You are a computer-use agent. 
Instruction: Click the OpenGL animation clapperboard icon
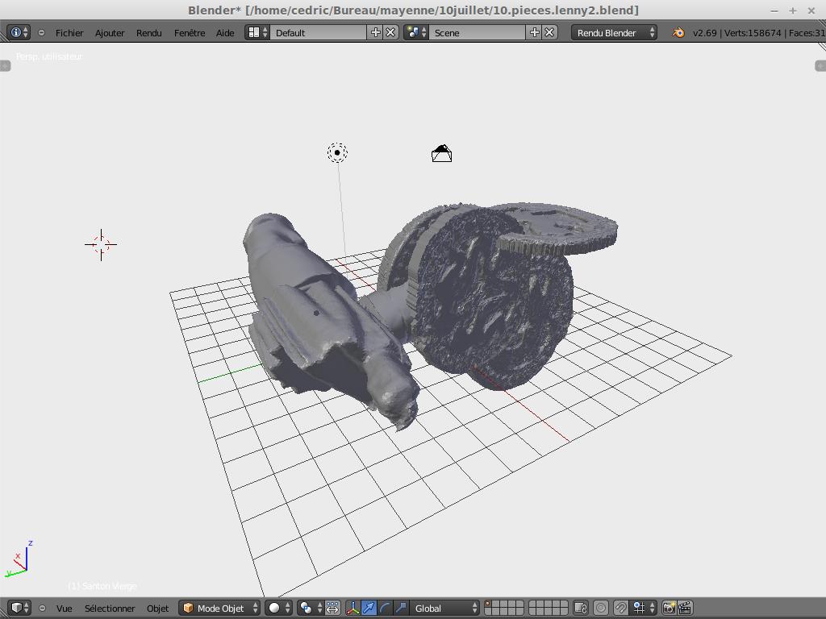pos(685,608)
